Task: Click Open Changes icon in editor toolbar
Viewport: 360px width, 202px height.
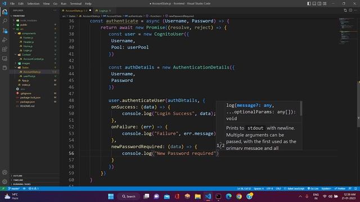Action: 345,10
